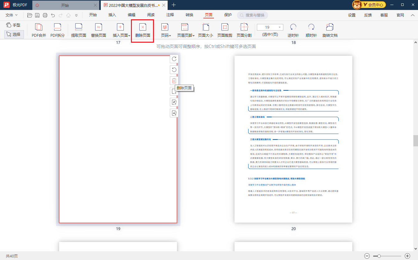Viewport: 418px width, 260px height.
Task: Open 设置 settings in the top right
Action: [352, 15]
